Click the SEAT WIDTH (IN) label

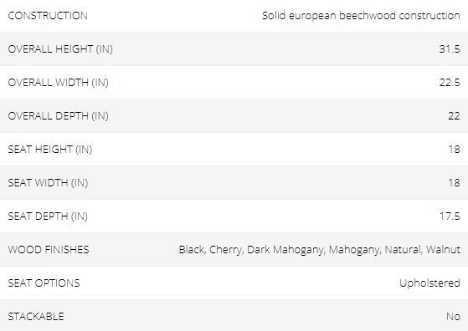click(48, 182)
